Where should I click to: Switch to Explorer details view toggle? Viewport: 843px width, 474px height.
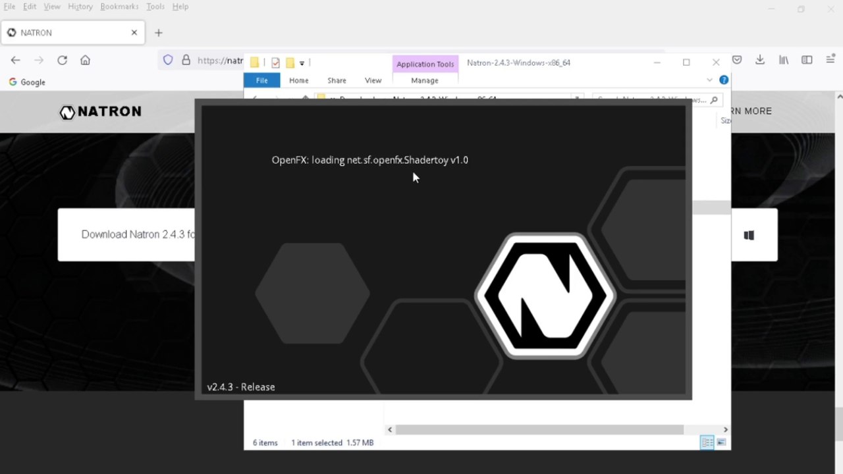tap(707, 442)
